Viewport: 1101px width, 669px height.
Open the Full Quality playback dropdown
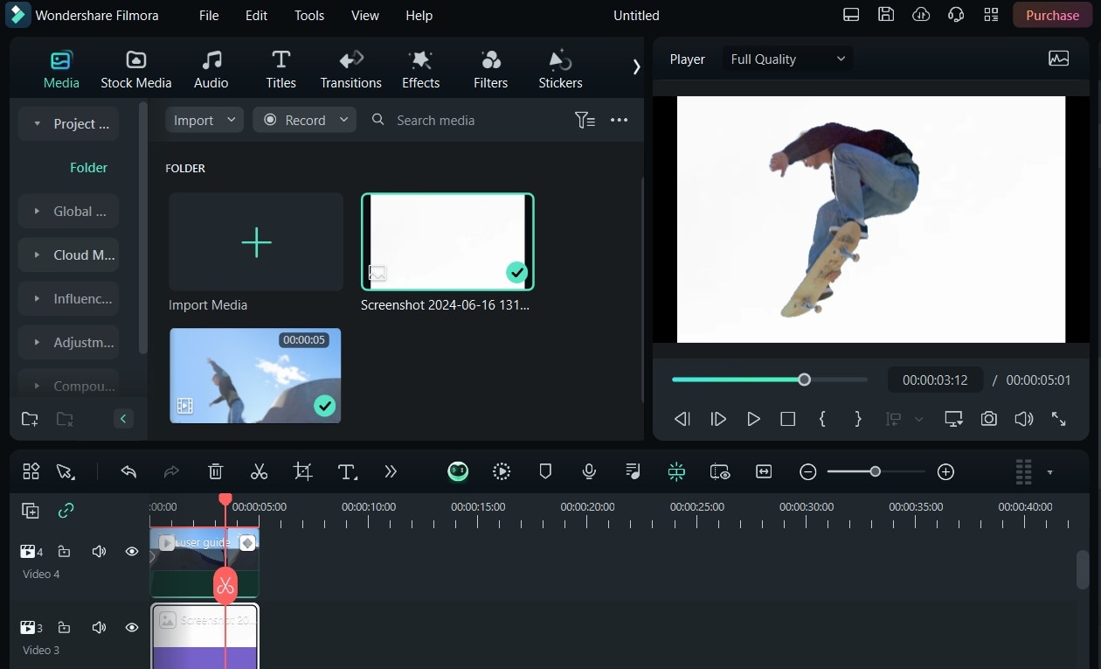pos(787,59)
